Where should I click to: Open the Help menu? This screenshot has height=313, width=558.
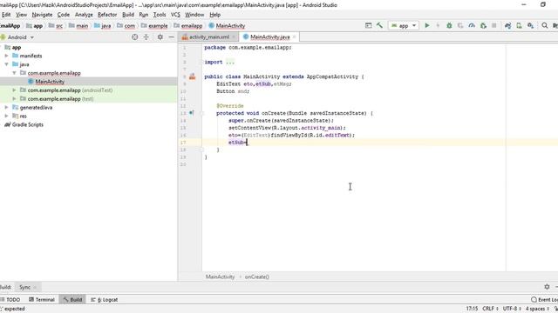point(215,15)
